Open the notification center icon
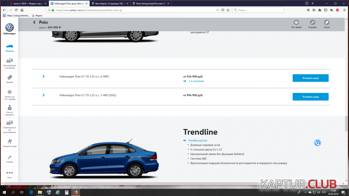 [344, 192]
